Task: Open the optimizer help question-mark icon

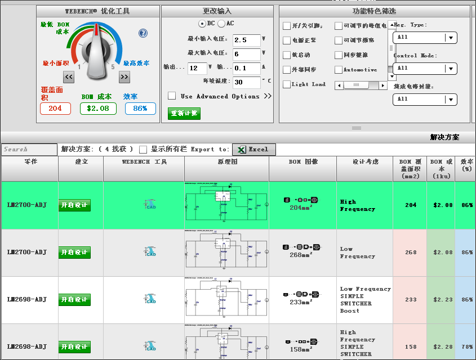Action: click(143, 33)
